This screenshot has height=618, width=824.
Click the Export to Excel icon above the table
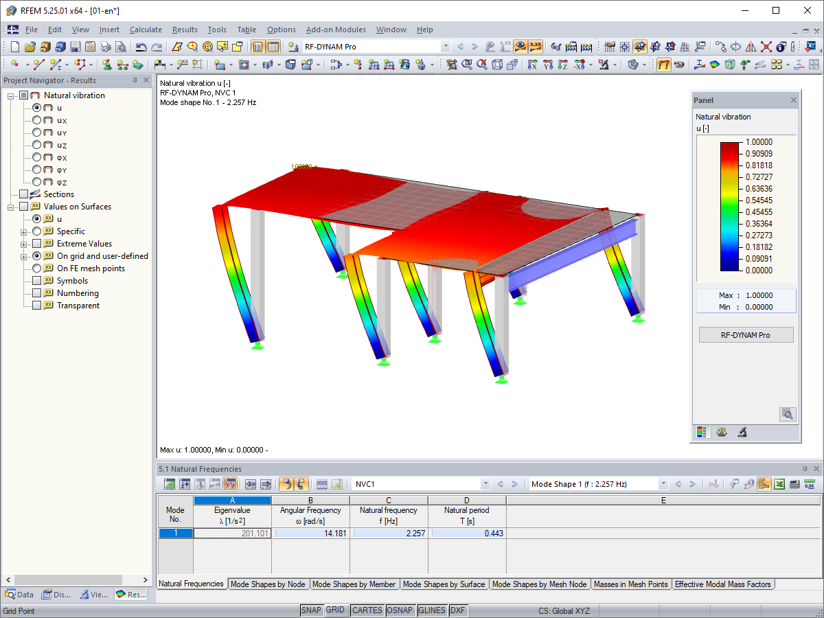pos(779,484)
